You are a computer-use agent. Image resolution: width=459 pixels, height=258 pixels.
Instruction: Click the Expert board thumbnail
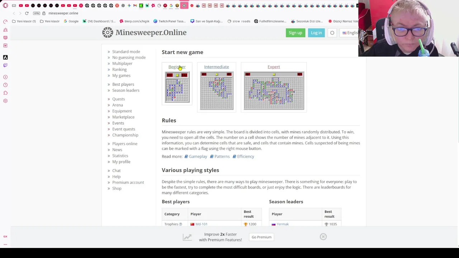274,91
